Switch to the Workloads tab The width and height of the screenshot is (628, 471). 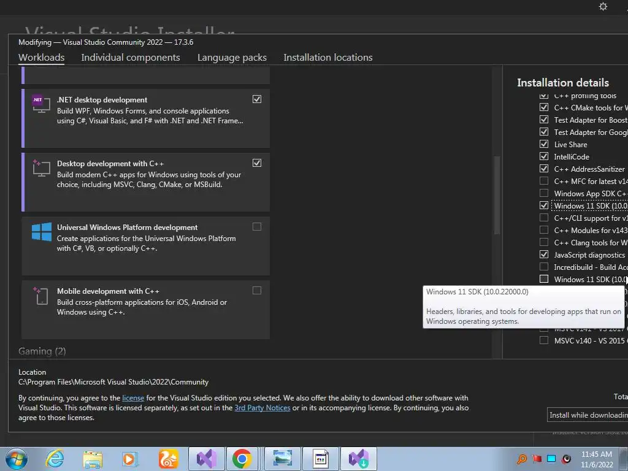click(x=41, y=57)
